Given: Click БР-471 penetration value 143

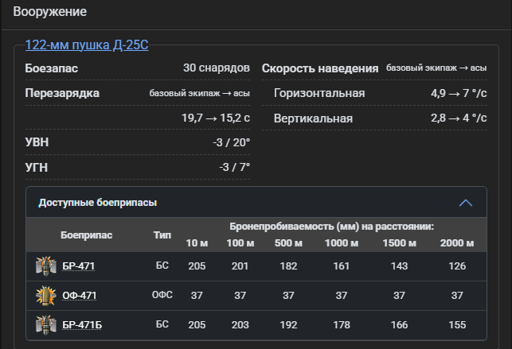Looking at the screenshot, I should coord(399,266).
